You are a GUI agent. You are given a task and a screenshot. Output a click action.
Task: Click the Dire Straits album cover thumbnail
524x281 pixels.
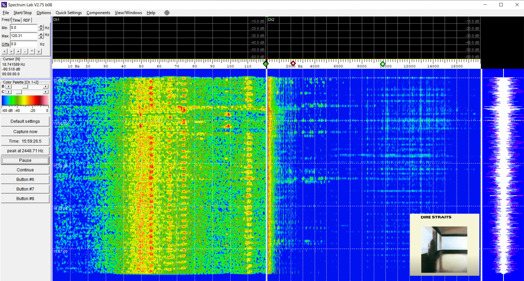(x=444, y=245)
